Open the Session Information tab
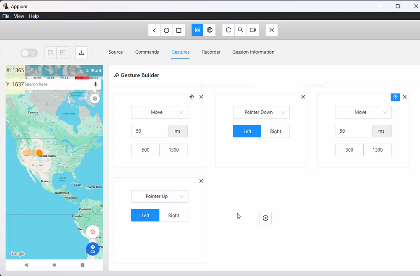The height and width of the screenshot is (276, 420). pos(254,52)
